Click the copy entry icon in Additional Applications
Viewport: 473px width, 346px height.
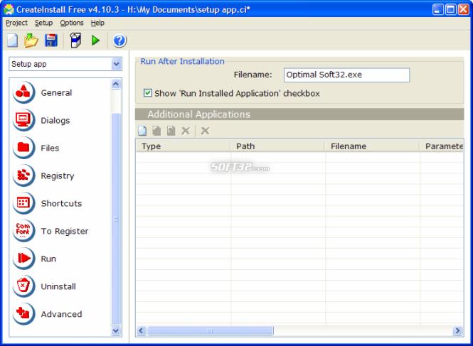pyautogui.click(x=156, y=131)
